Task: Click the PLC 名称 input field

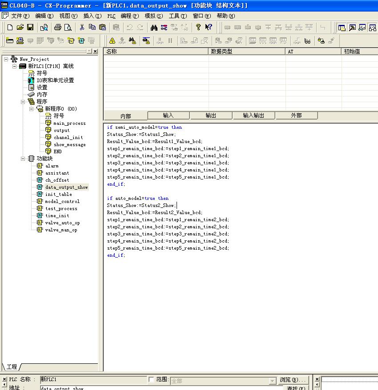Action: pyautogui.click(x=92, y=380)
